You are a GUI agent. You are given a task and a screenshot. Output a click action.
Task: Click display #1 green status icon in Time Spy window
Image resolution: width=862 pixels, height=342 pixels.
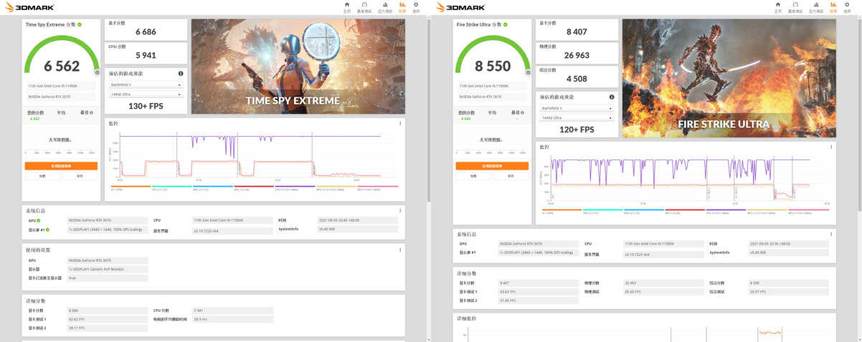coord(49,230)
